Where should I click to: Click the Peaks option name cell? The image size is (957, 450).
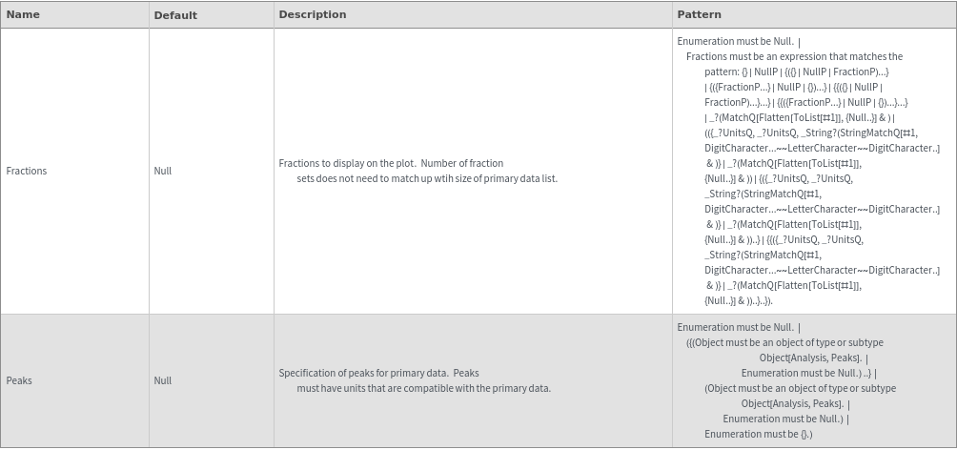click(19, 380)
